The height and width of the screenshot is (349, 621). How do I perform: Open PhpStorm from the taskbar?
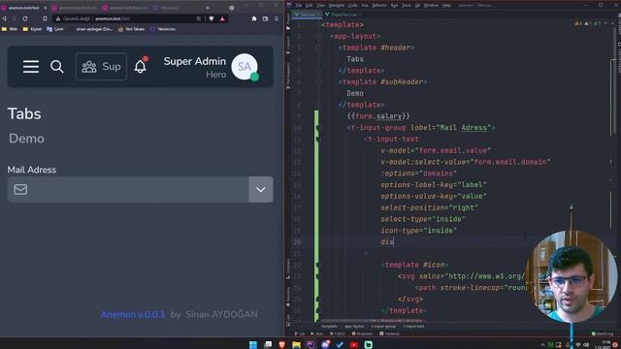[310, 345]
